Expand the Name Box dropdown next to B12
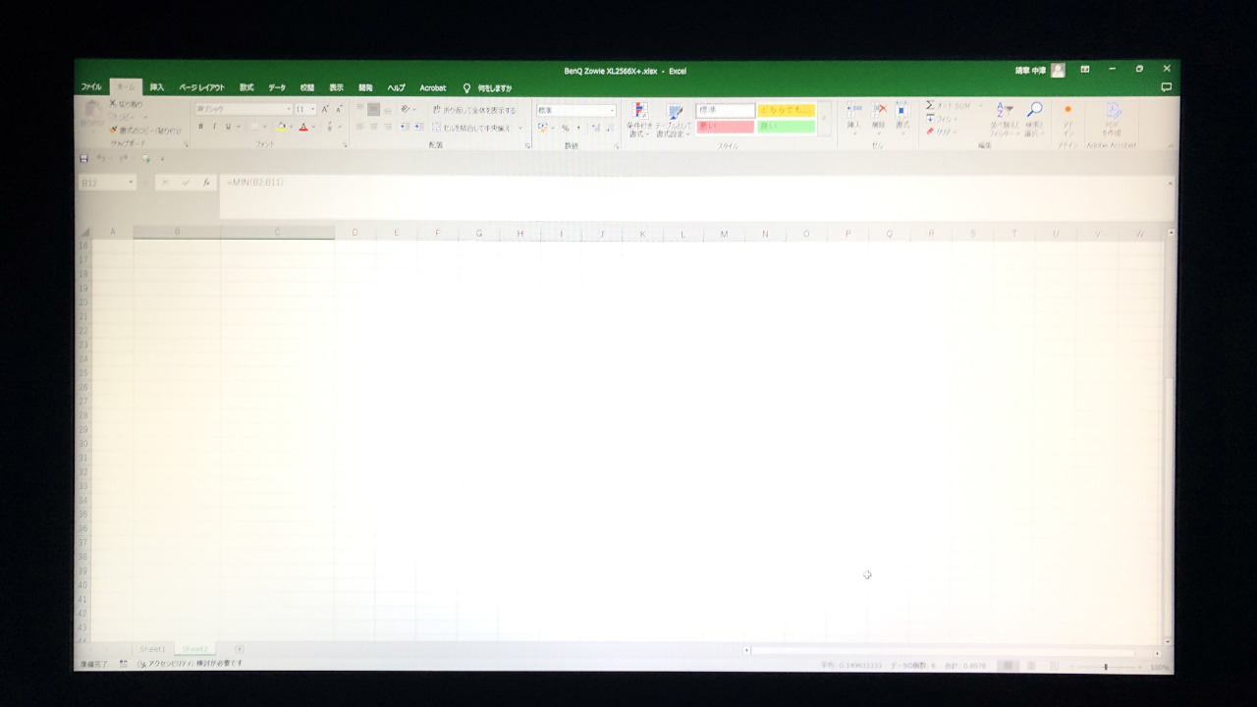 131,183
